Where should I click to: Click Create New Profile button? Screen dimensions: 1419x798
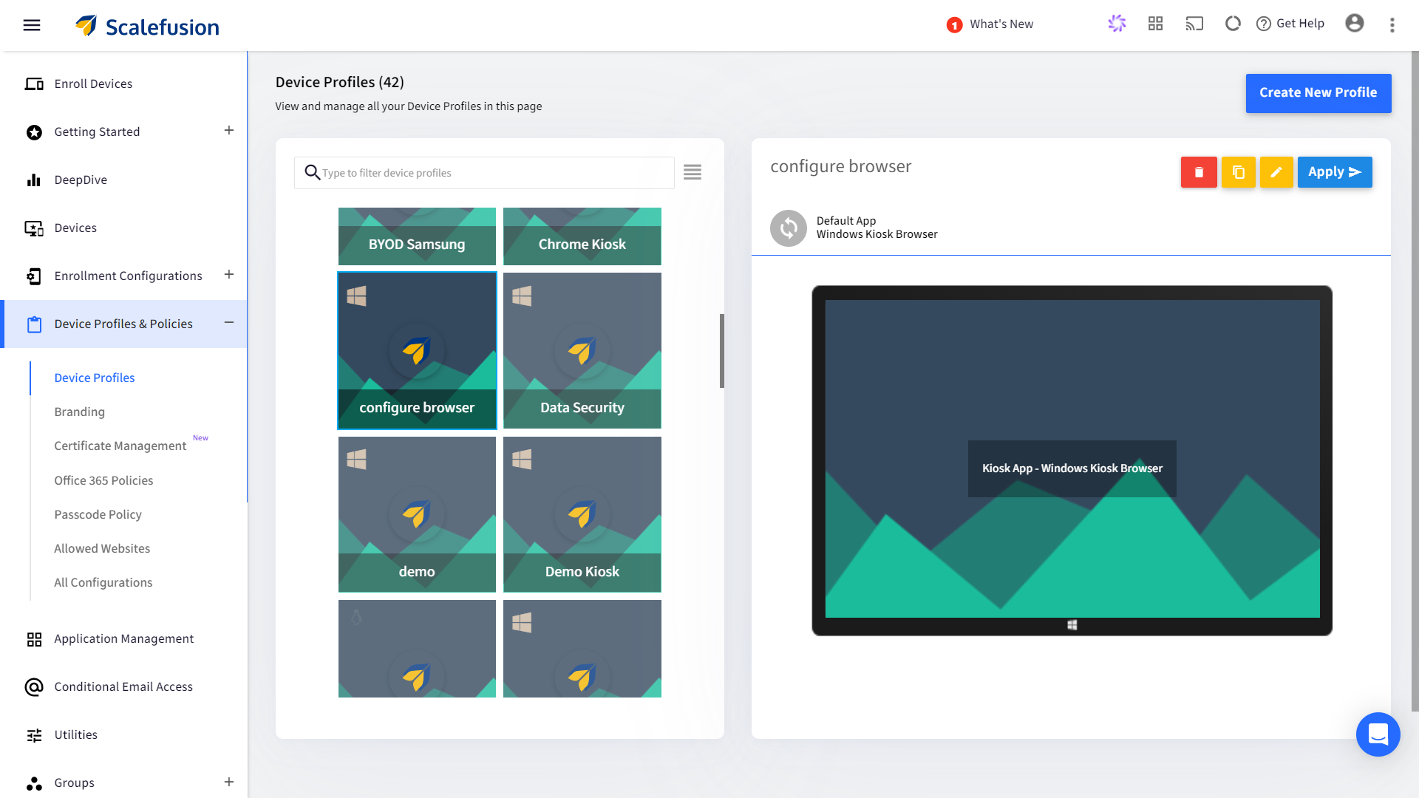click(1318, 93)
